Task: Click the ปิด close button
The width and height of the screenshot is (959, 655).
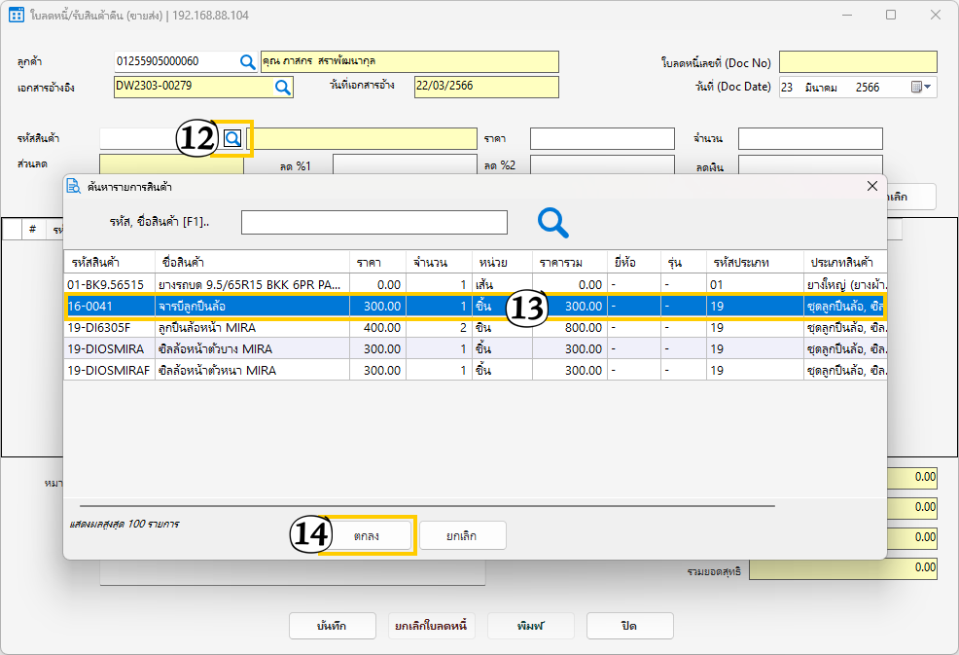Action: click(629, 626)
